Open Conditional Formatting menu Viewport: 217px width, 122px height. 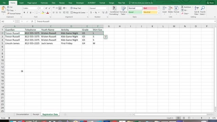tap(114, 11)
